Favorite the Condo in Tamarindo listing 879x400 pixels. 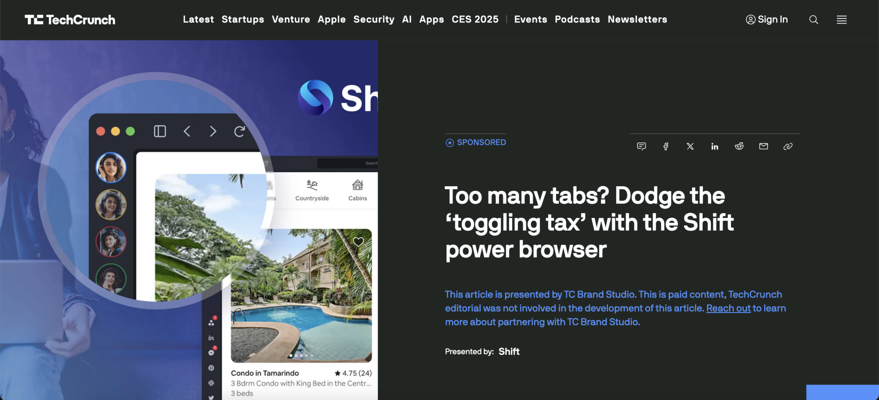tap(358, 242)
